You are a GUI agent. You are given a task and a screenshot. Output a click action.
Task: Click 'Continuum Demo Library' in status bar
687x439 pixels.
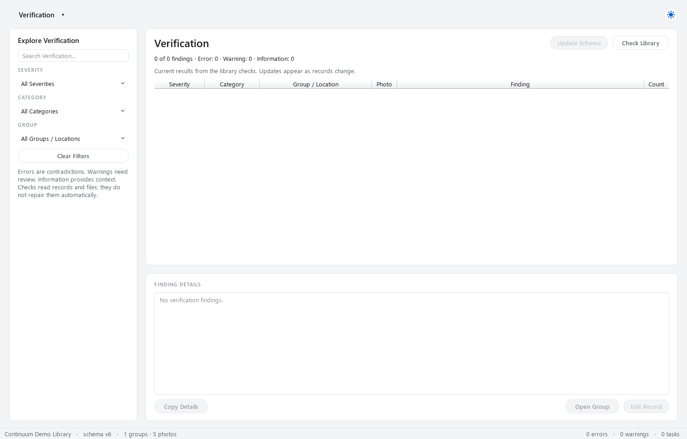pos(38,434)
